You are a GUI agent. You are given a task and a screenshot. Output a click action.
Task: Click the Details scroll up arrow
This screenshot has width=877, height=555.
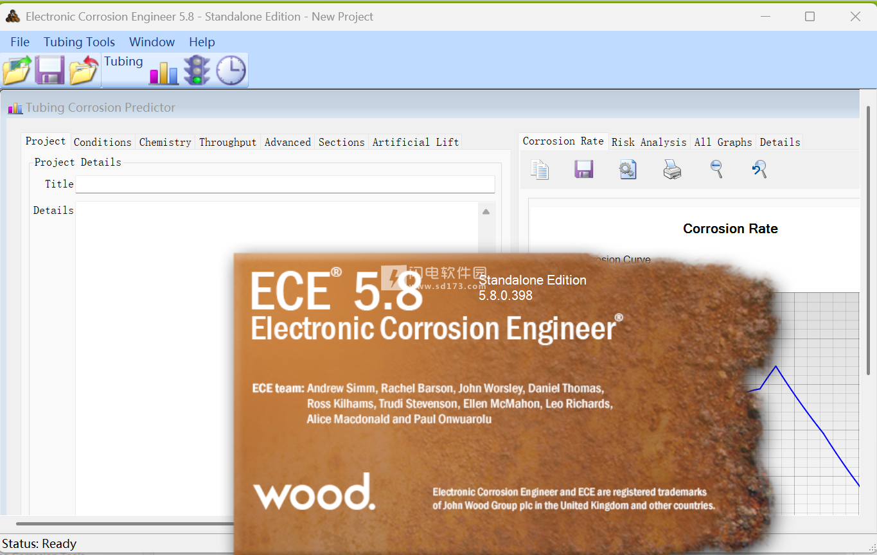click(x=486, y=211)
